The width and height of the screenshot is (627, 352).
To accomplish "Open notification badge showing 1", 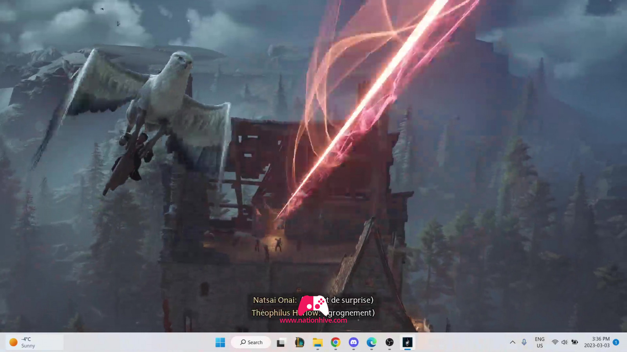I will [x=616, y=342].
